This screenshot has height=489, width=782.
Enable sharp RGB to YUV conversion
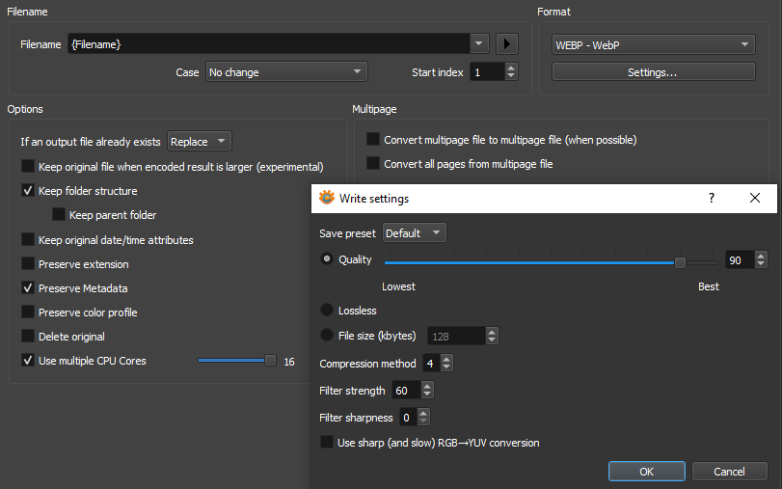point(327,443)
